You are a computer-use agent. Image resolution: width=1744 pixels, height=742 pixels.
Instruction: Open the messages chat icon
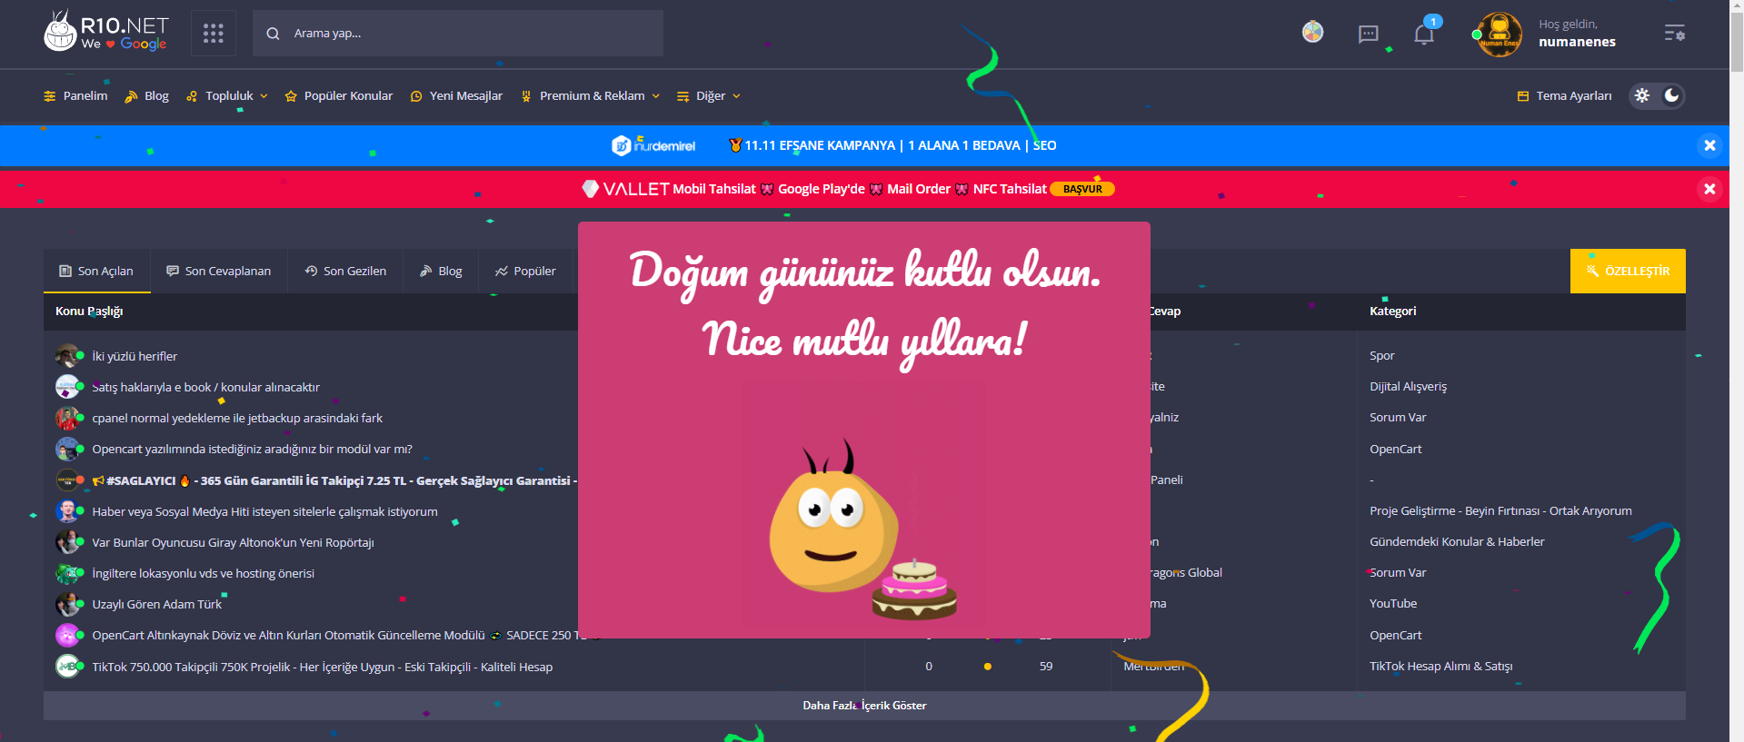click(x=1368, y=35)
